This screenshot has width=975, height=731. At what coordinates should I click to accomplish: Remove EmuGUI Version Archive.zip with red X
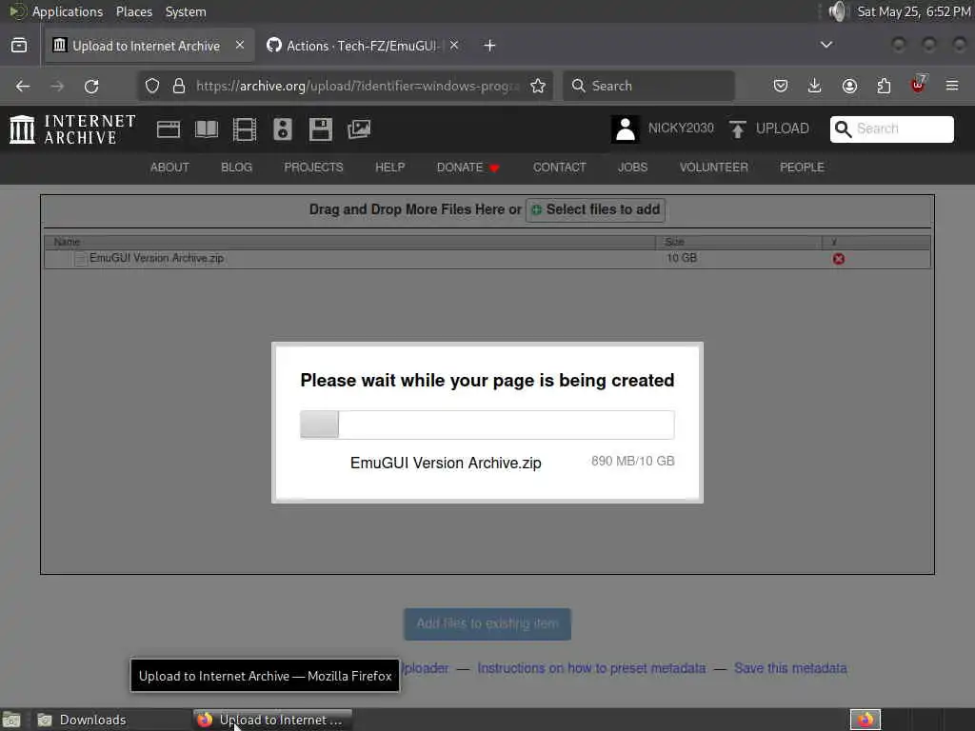tap(838, 259)
